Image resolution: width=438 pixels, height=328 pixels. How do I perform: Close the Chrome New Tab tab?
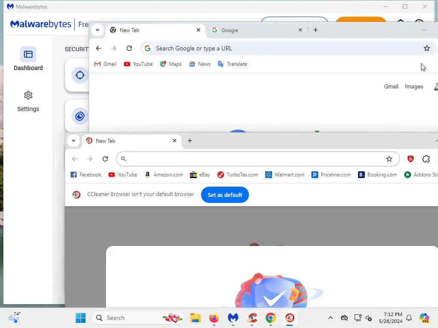pos(198,30)
